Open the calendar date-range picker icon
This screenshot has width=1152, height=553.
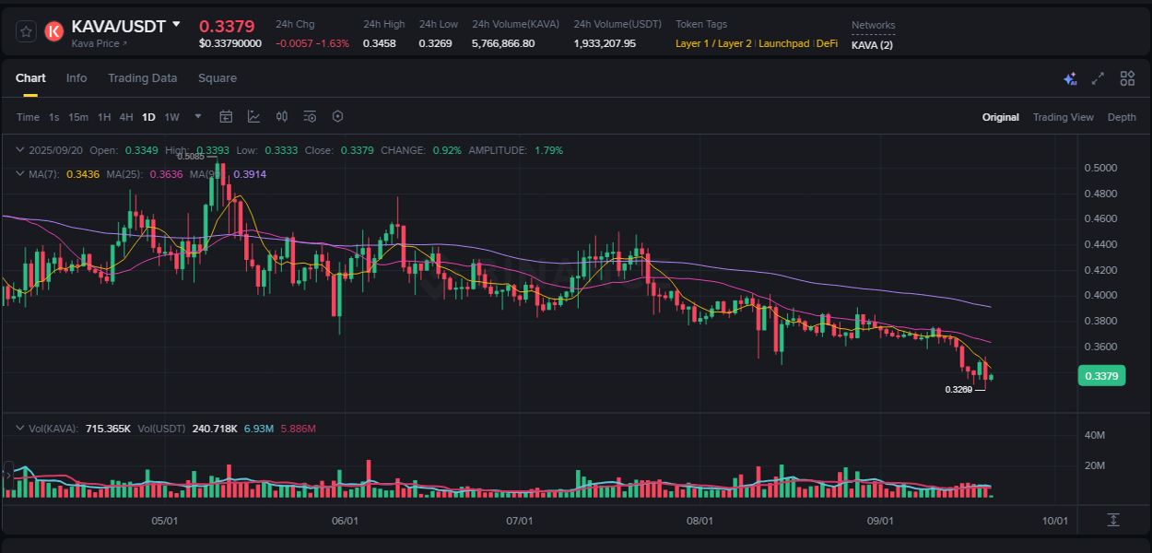[x=226, y=116]
